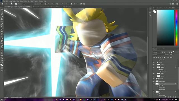The image size is (179, 101).
Task: Click foreground color swatch in toolbox
Action: coord(1,65)
